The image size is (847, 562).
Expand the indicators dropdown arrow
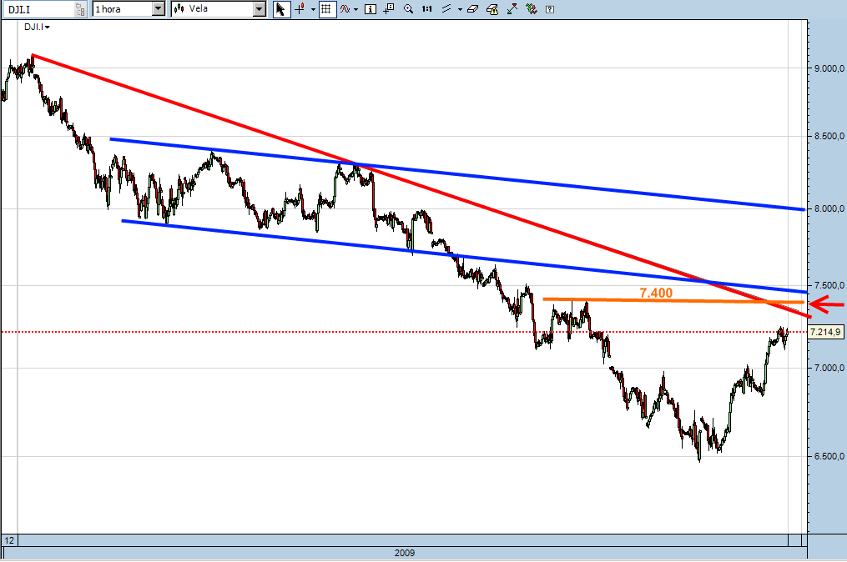click(355, 10)
